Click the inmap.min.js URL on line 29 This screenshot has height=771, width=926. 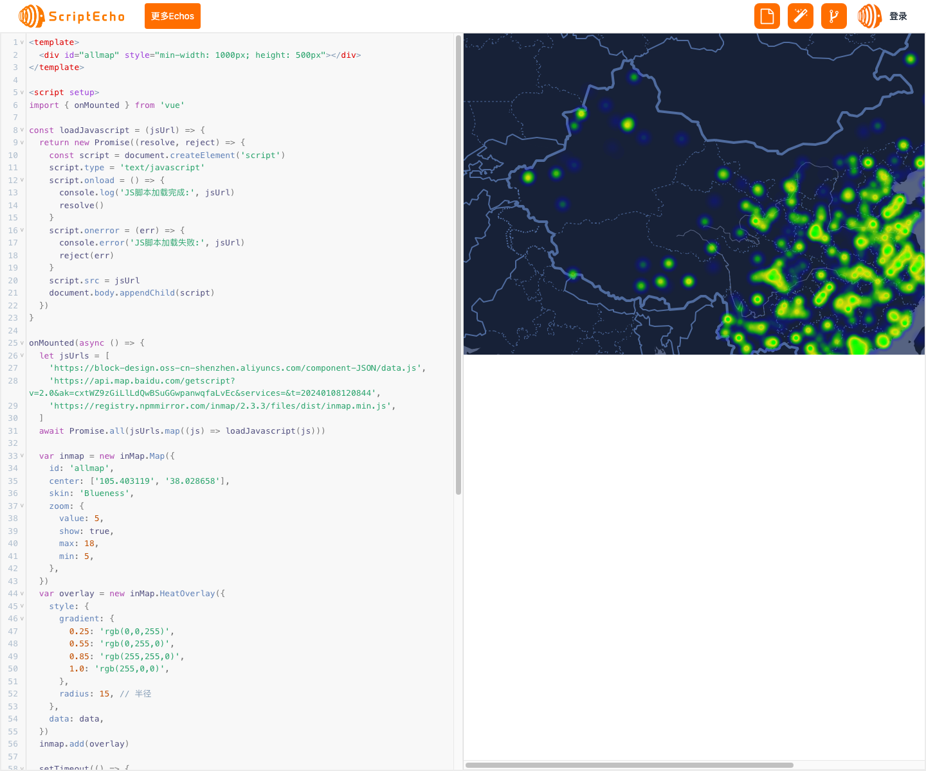tap(221, 406)
